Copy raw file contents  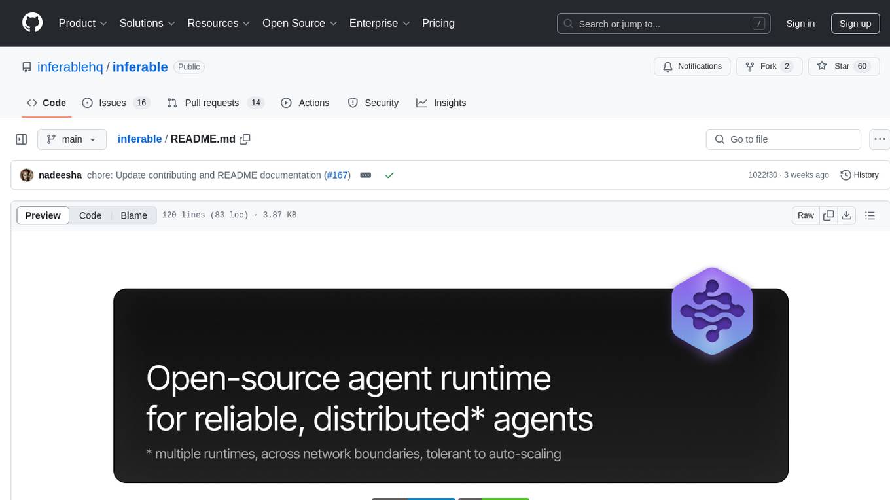point(828,215)
